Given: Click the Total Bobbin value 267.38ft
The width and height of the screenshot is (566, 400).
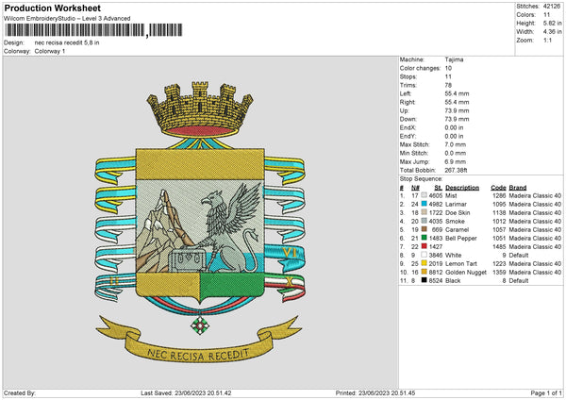Looking at the screenshot, I should [x=457, y=170].
